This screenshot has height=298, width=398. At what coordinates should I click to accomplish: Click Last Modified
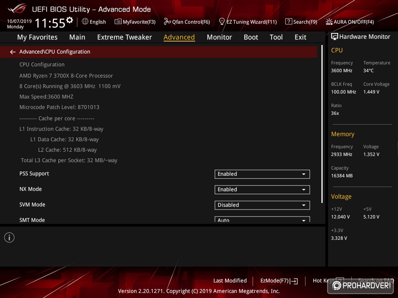pyautogui.click(x=230, y=281)
